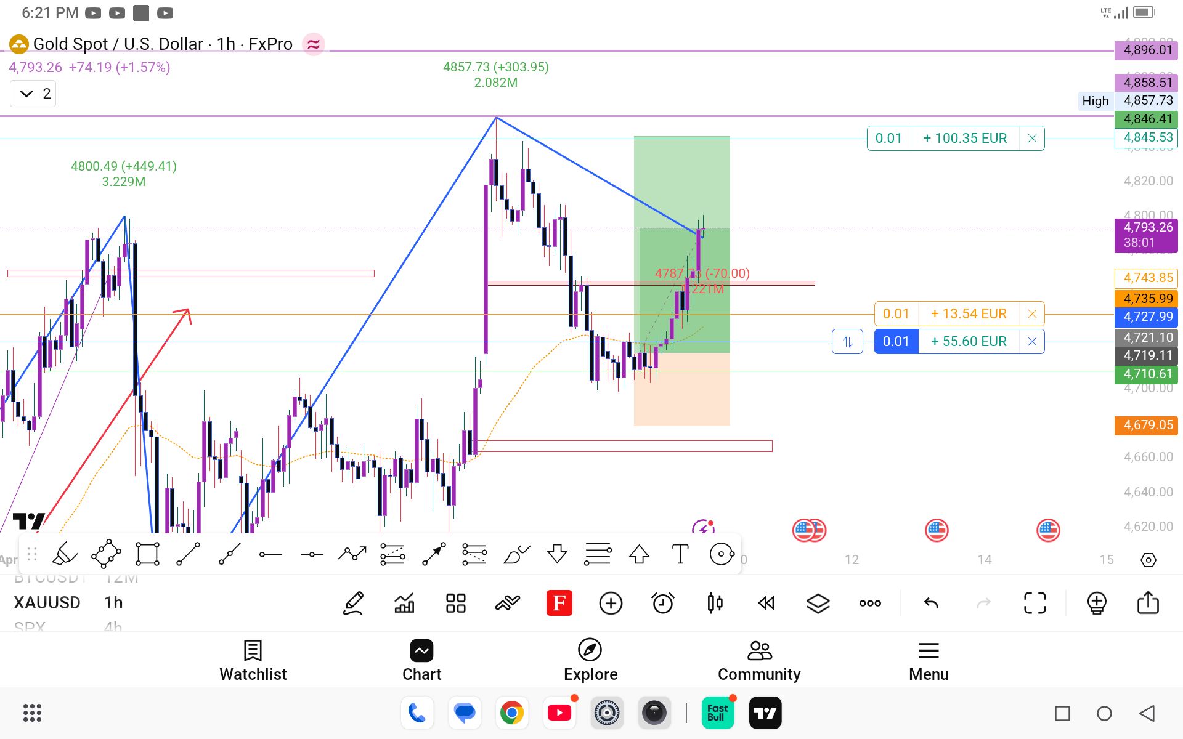Viewport: 1183px width, 739px height.
Task: Open the 1h timeframe selector
Action: [x=113, y=602]
